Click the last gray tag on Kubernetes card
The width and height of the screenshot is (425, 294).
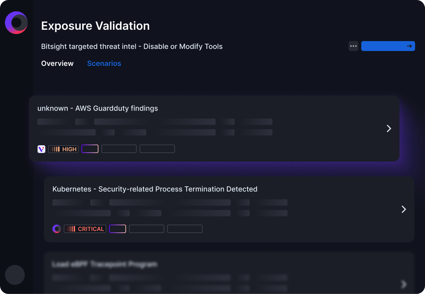185,229
